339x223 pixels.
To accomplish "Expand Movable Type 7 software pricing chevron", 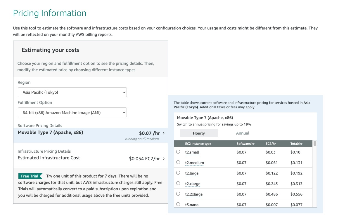I will point(163,133).
